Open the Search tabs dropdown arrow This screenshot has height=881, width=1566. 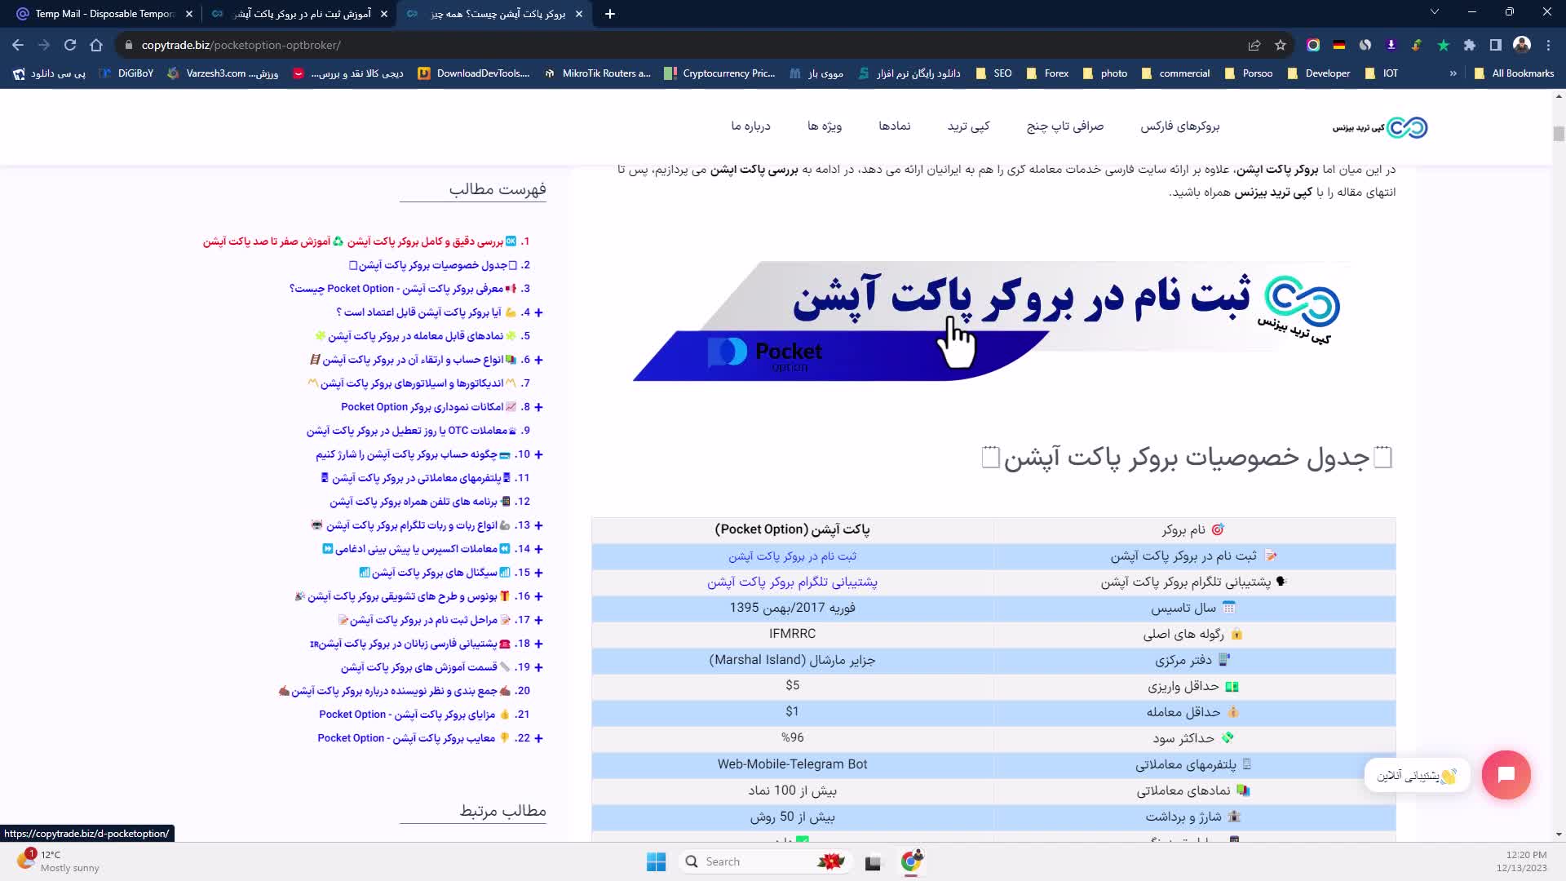(1435, 12)
